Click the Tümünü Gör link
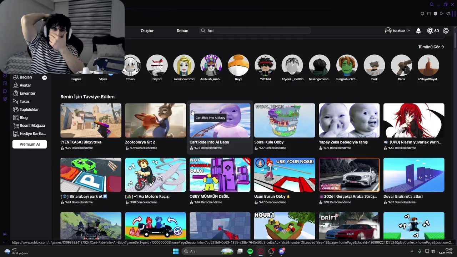Viewport: 457px width, 257px height. (431, 47)
